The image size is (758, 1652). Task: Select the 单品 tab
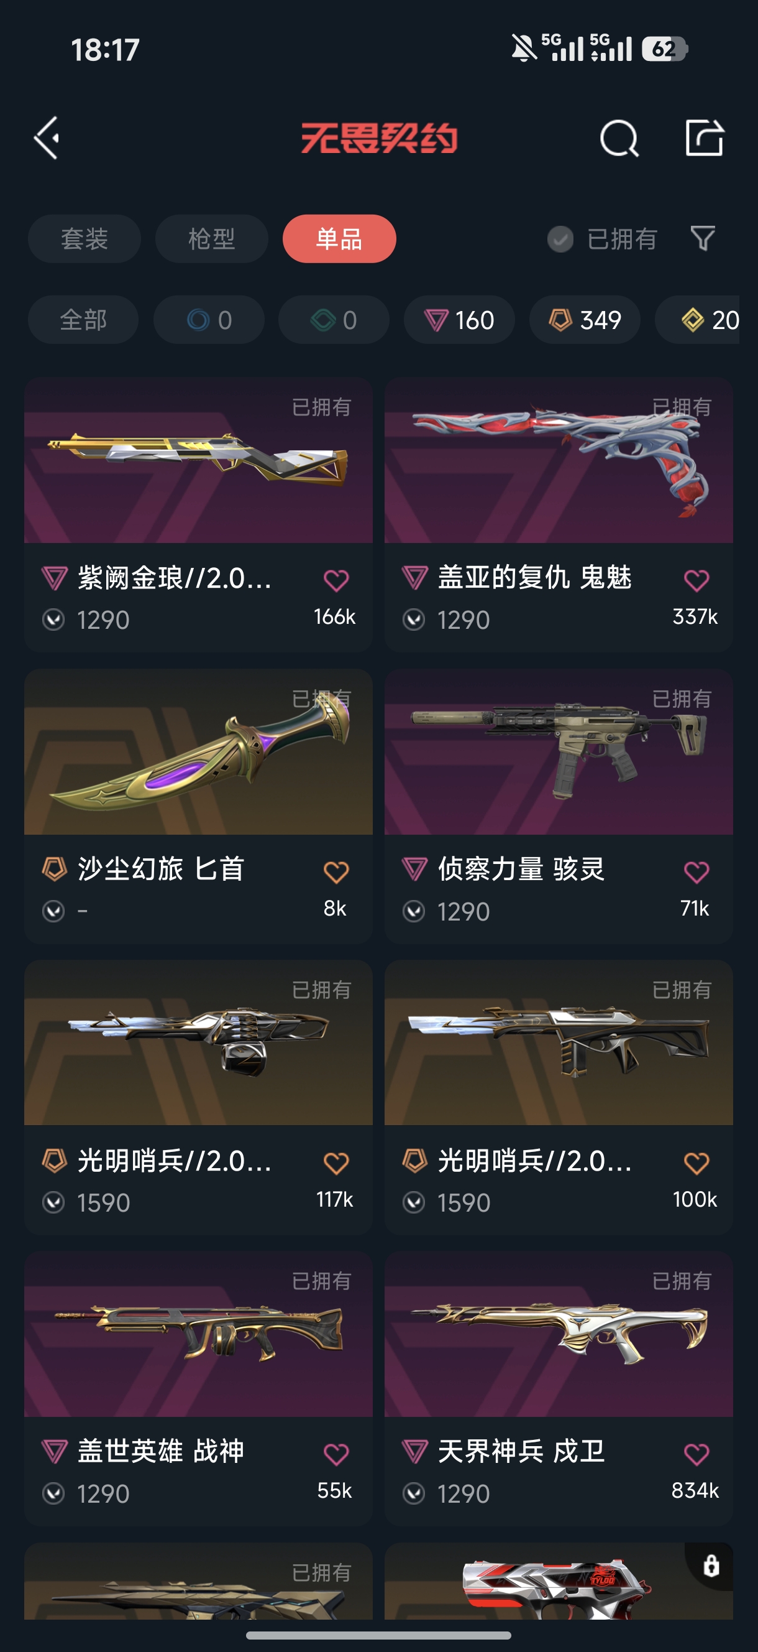point(339,239)
